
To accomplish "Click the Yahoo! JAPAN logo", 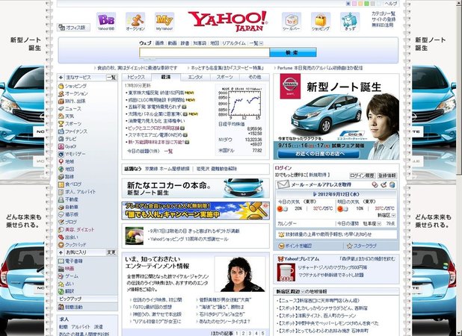I will (x=228, y=21).
